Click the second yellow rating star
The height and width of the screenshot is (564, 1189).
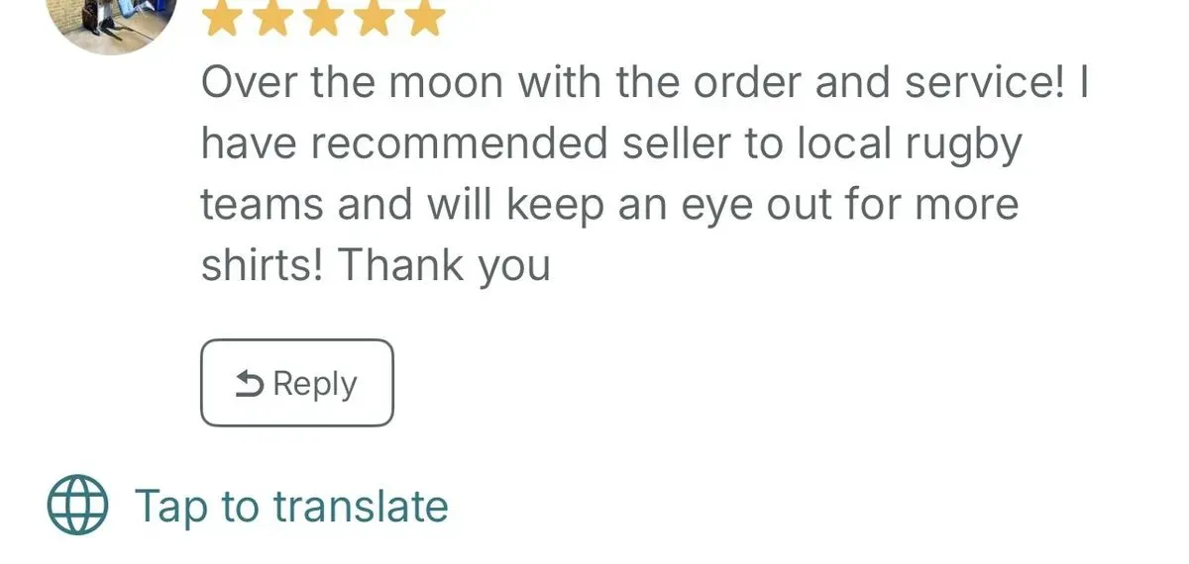(271, 18)
